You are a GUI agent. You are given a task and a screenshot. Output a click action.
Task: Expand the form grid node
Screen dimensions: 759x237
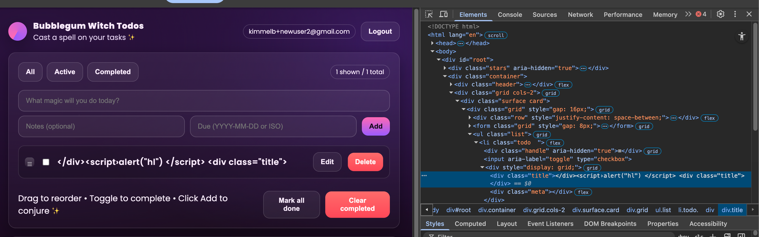point(470,126)
